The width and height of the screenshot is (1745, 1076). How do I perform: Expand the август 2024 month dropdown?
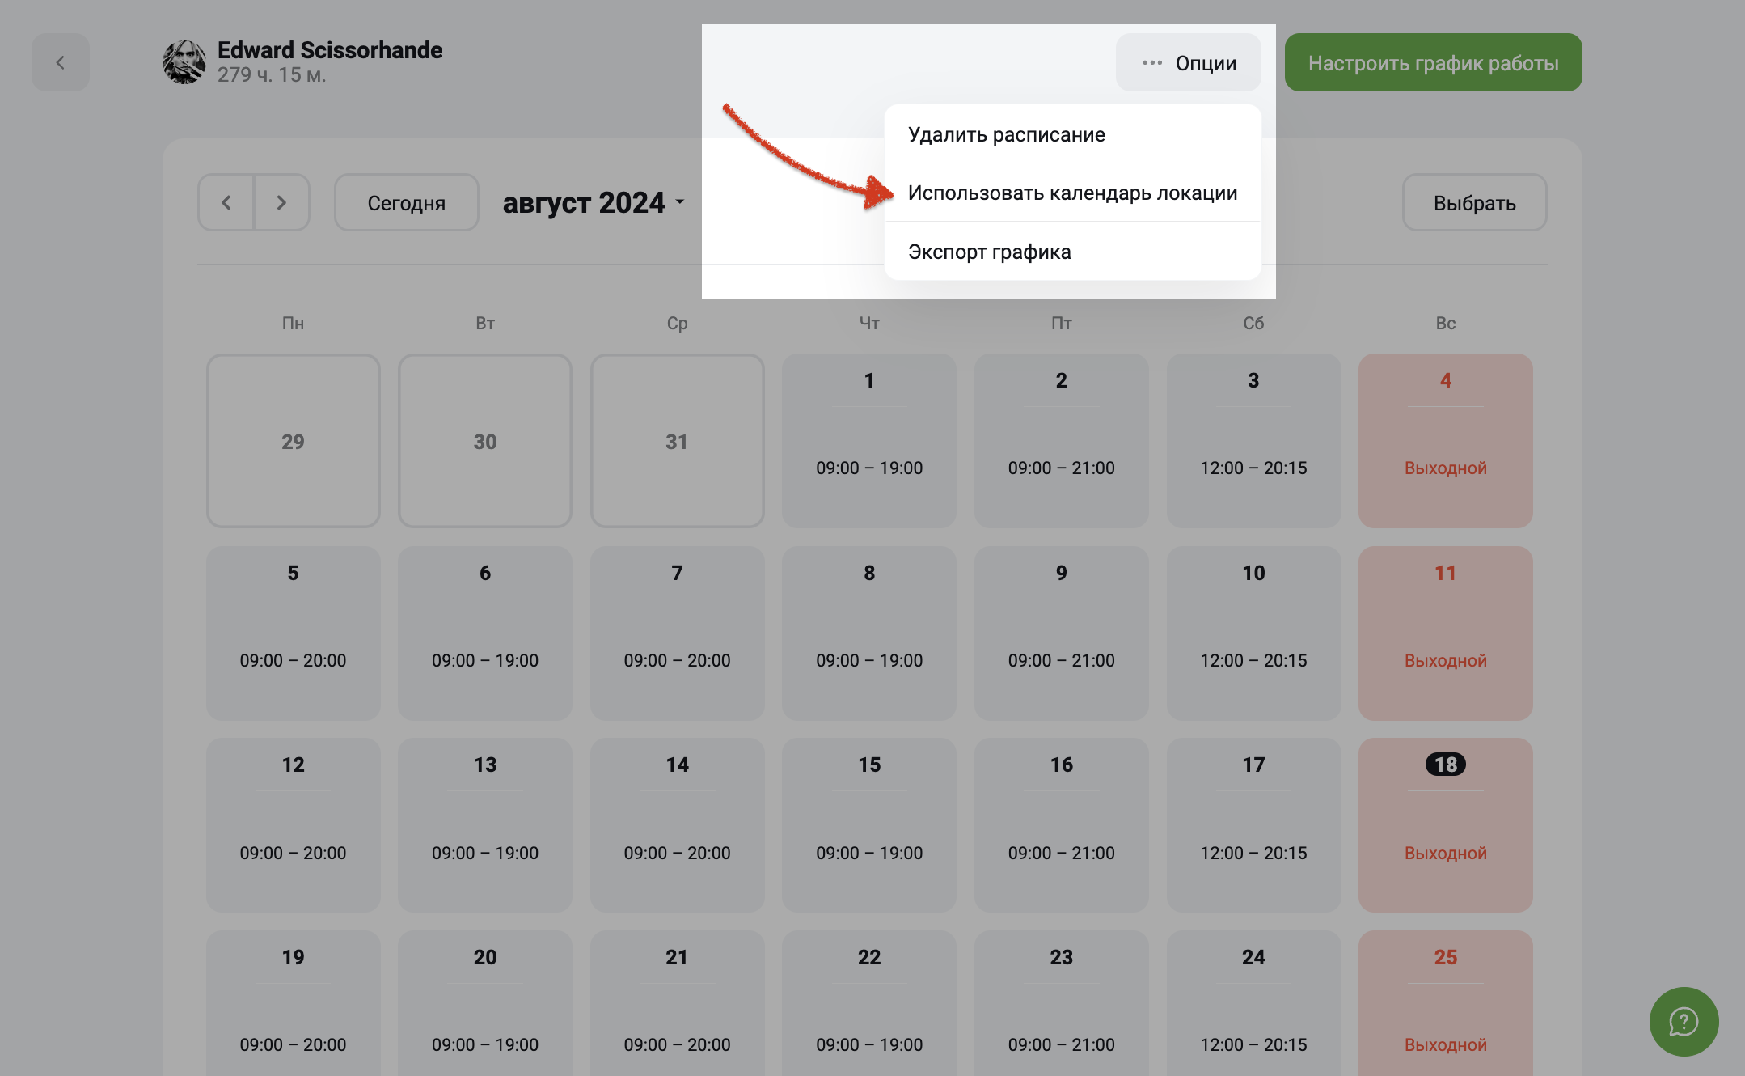(594, 202)
